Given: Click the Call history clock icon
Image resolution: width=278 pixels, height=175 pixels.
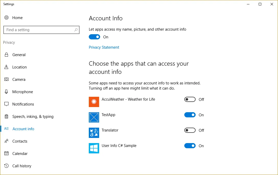Looking at the screenshot, I should 6,166.
